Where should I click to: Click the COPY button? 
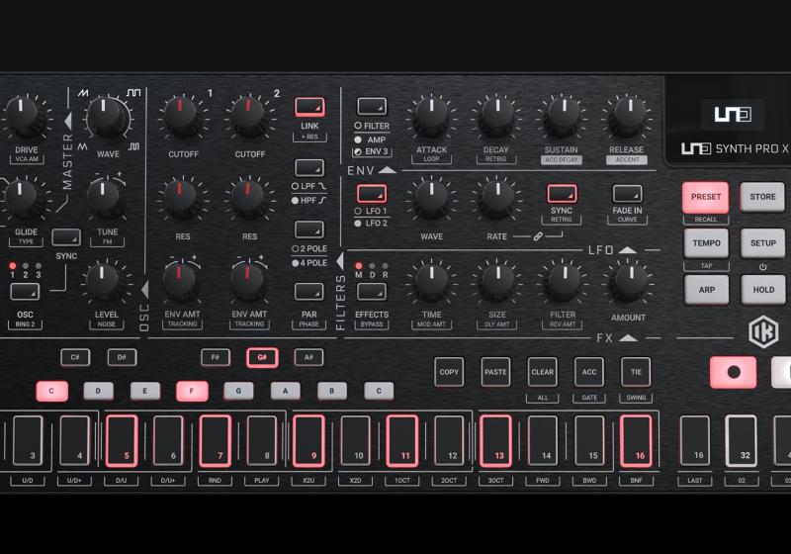pos(449,372)
